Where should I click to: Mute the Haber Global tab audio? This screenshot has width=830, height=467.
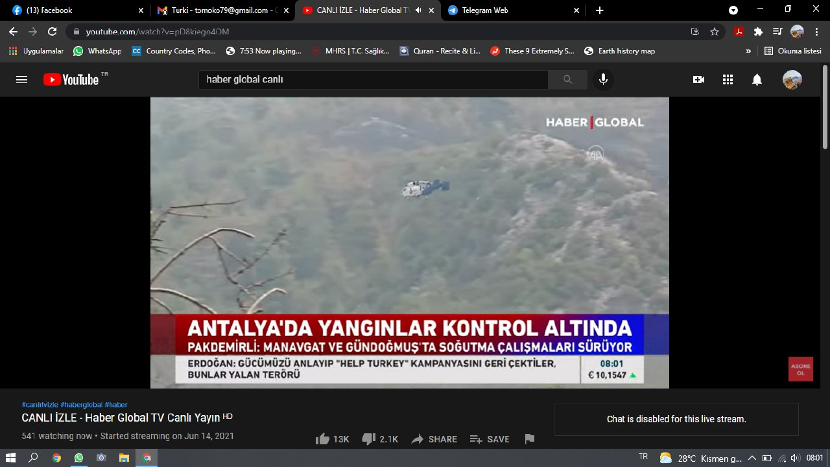(x=418, y=10)
